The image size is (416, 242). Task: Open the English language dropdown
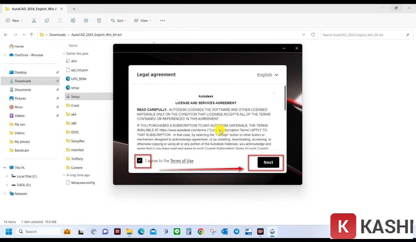pos(267,75)
